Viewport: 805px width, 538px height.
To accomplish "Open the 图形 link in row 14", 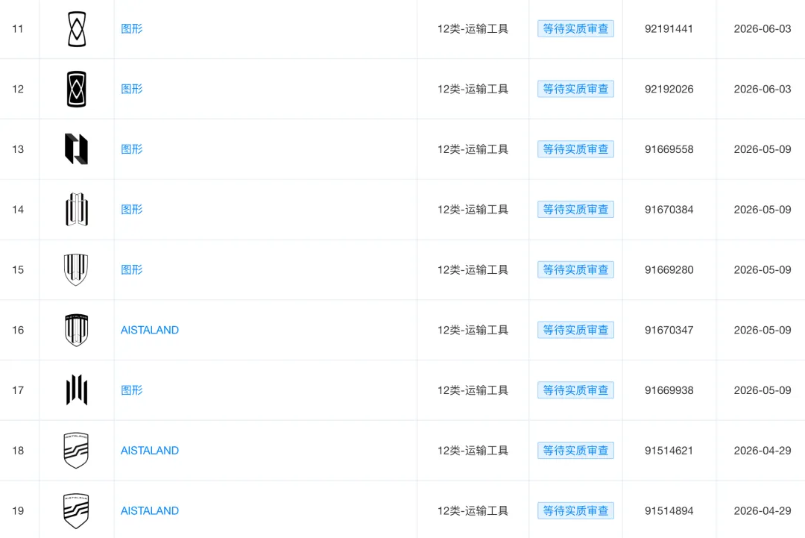I will coord(132,209).
